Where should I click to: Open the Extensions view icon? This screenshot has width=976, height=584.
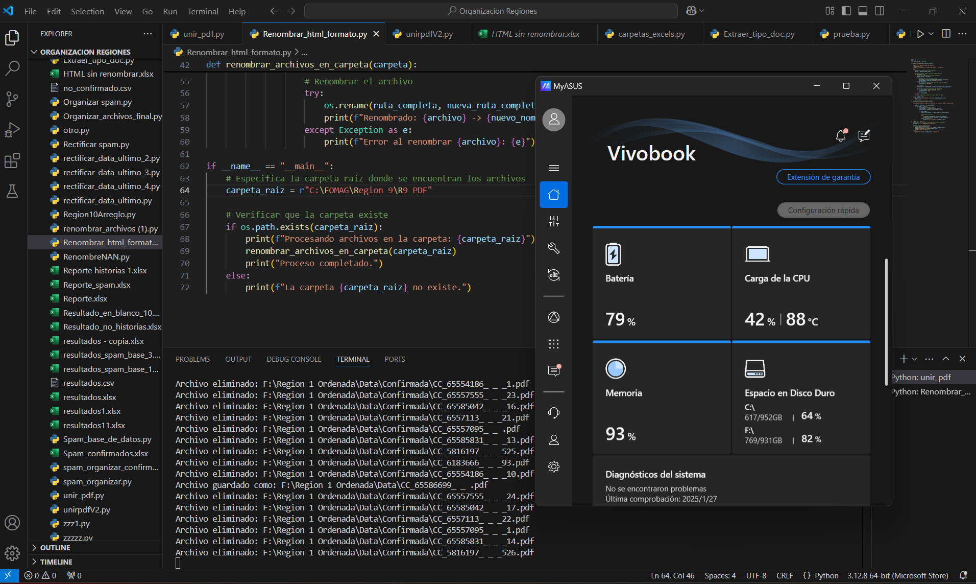[12, 161]
